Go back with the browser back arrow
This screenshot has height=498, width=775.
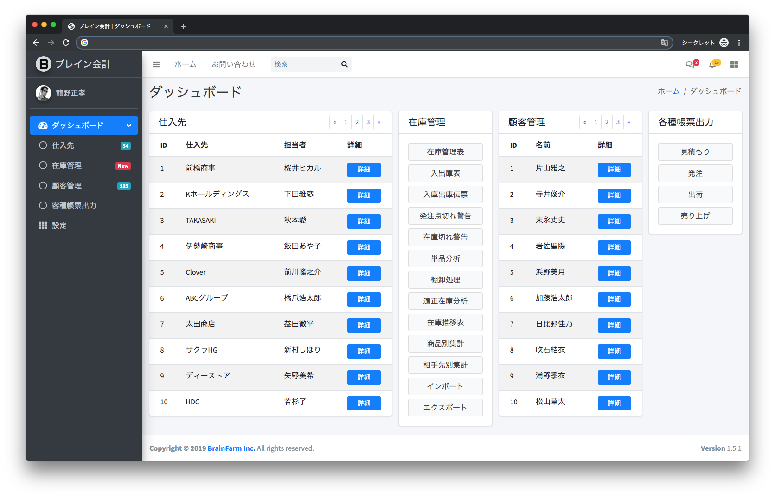coord(36,43)
